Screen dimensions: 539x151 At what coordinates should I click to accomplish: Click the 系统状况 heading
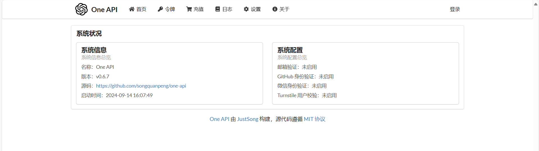click(x=89, y=33)
